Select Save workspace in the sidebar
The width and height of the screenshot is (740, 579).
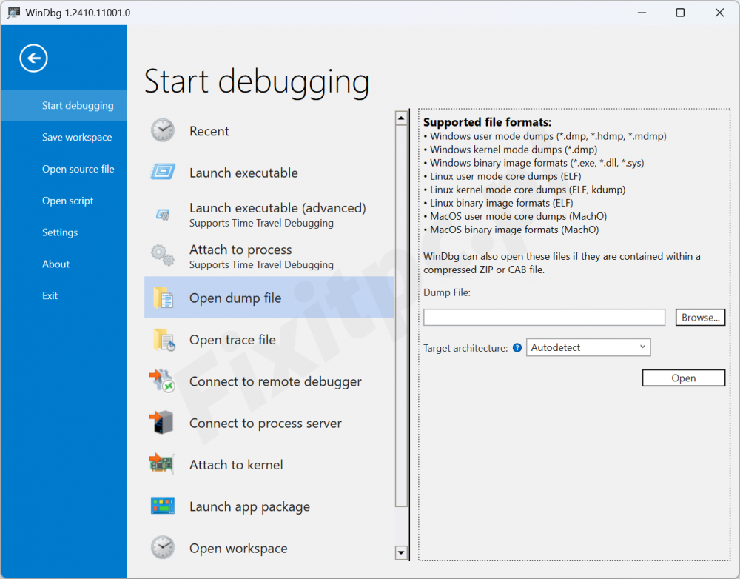(x=77, y=138)
